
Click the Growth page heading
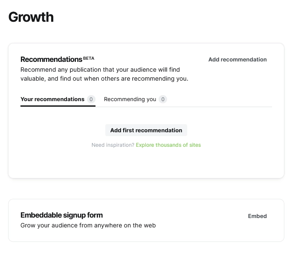point(31,17)
